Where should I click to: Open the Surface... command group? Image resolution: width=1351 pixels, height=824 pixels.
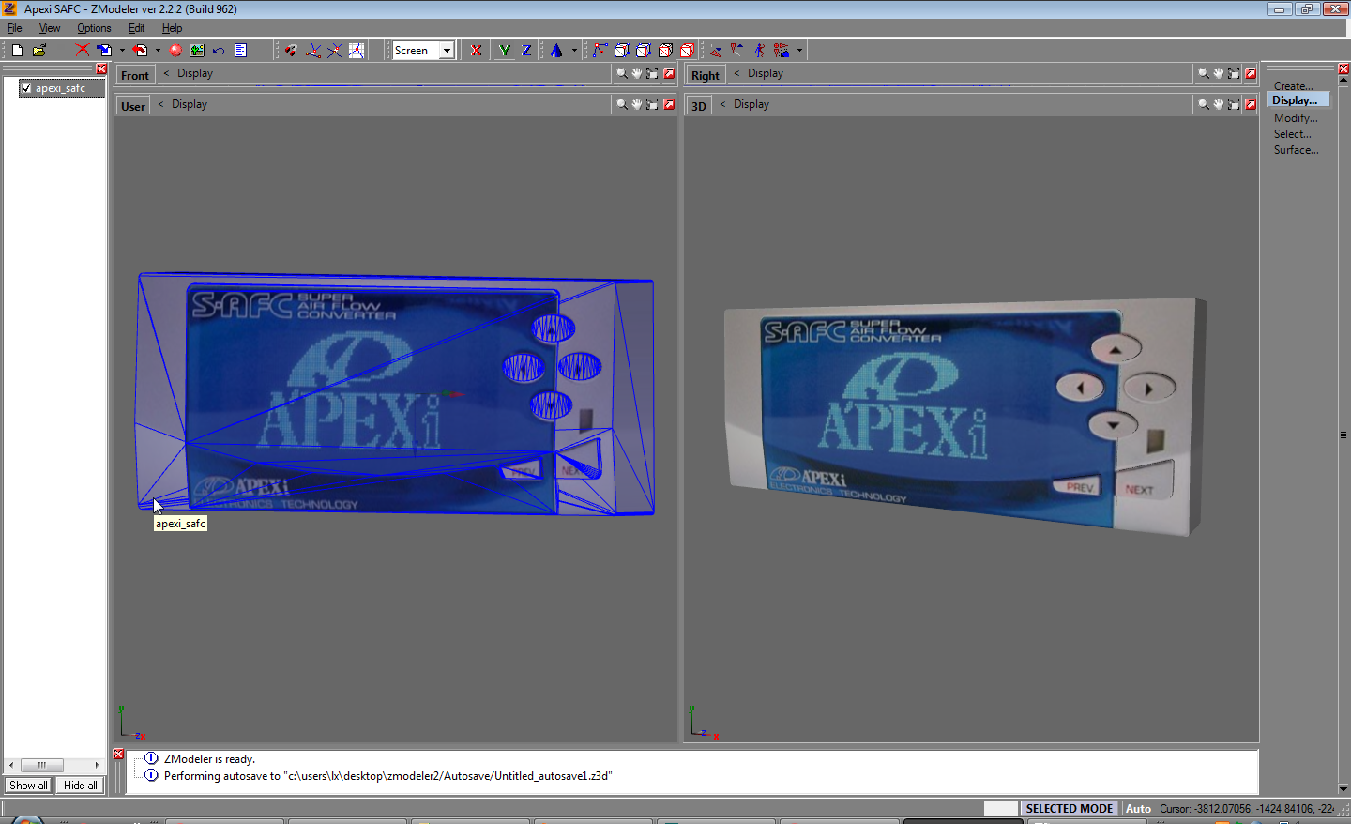(x=1297, y=150)
